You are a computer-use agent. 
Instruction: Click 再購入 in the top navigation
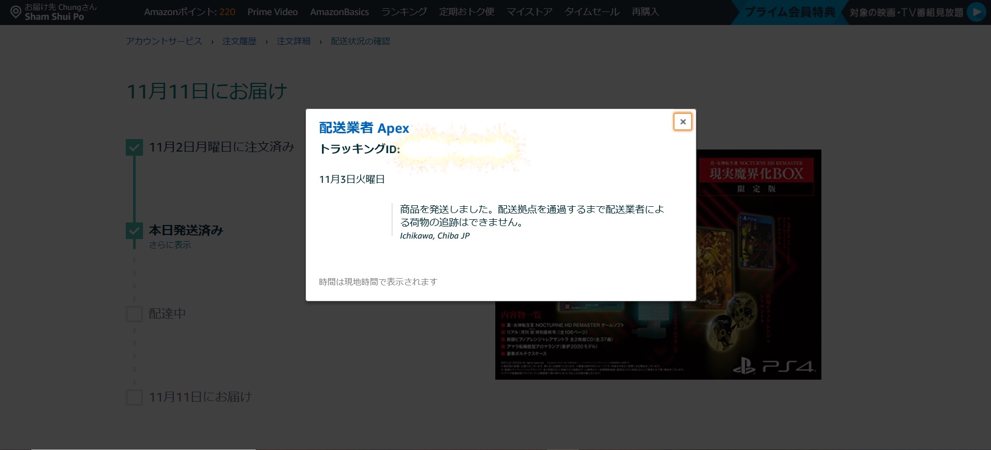(645, 12)
